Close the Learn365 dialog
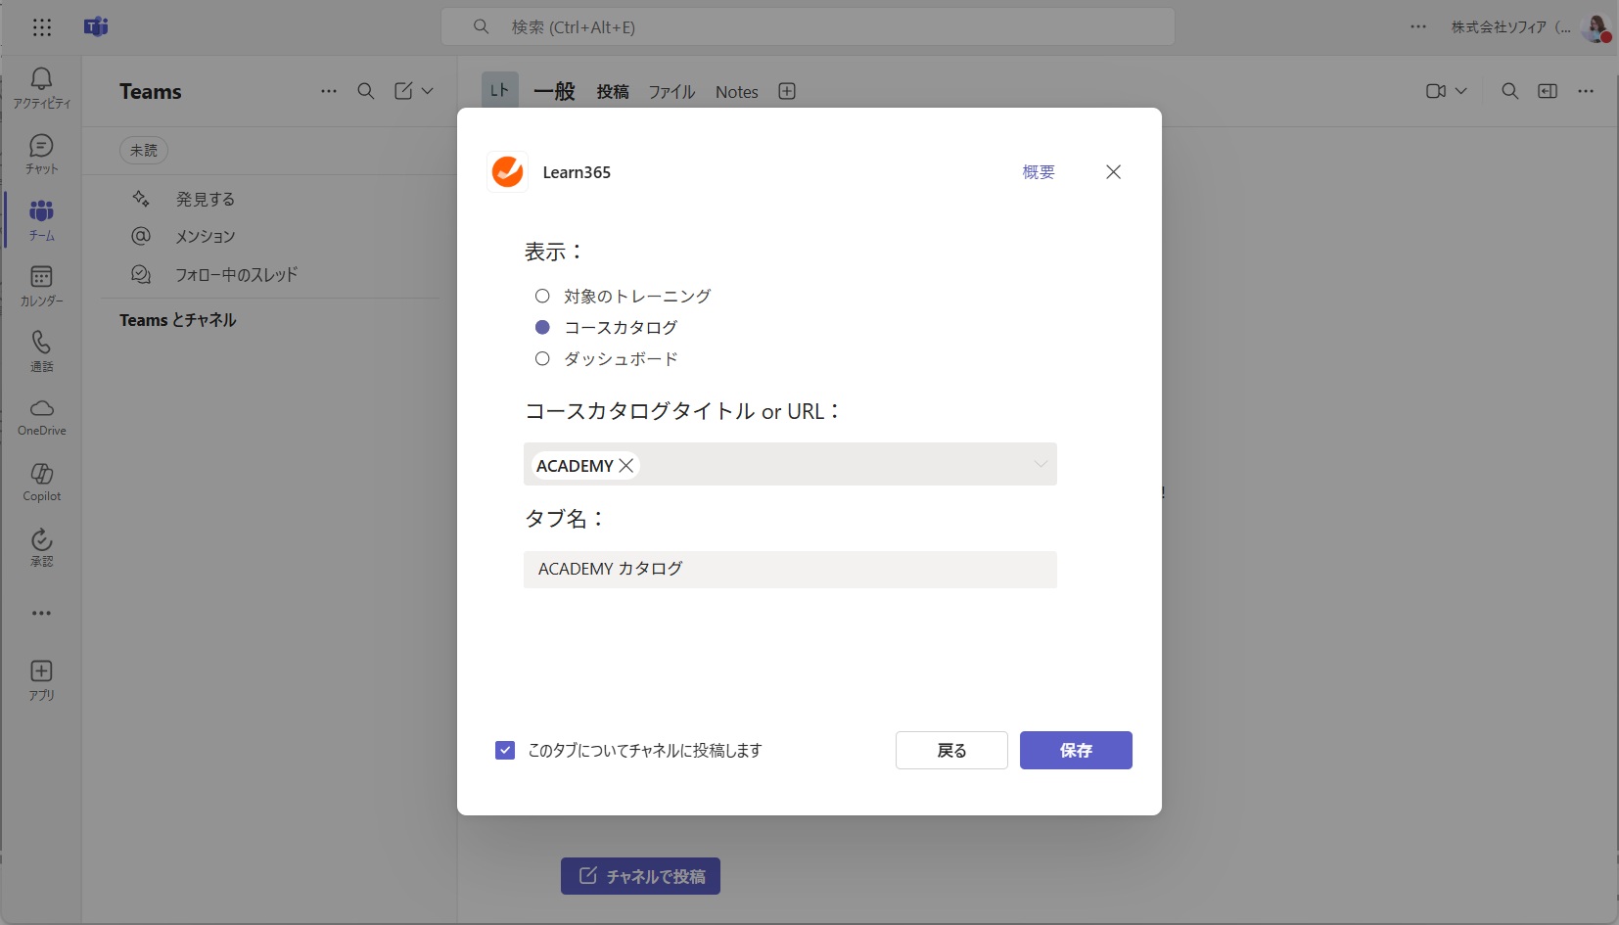Screen dimensions: 1619x925 coord(1113,171)
